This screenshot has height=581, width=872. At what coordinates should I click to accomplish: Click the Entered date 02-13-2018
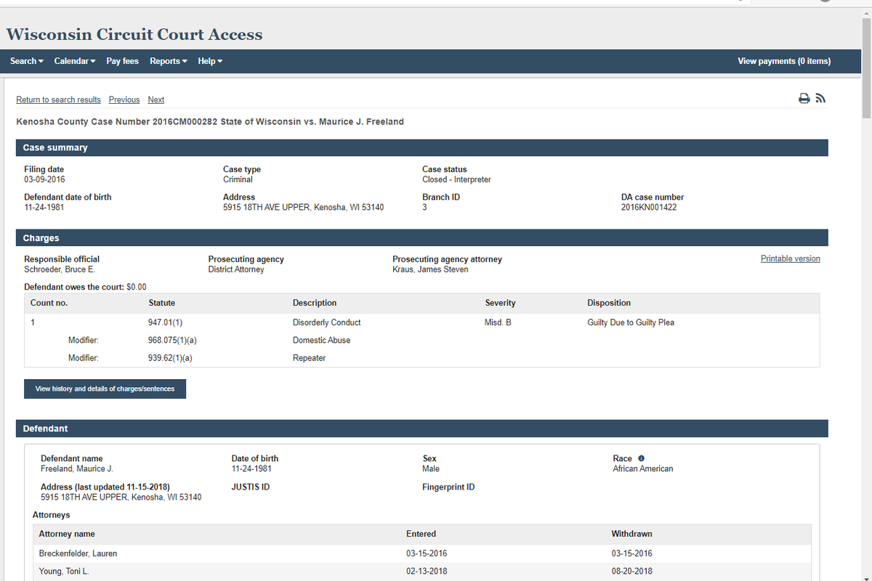(427, 572)
